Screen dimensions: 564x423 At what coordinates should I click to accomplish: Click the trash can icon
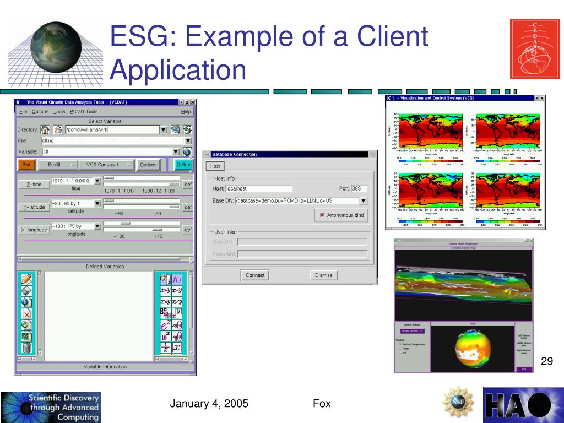coord(26,348)
